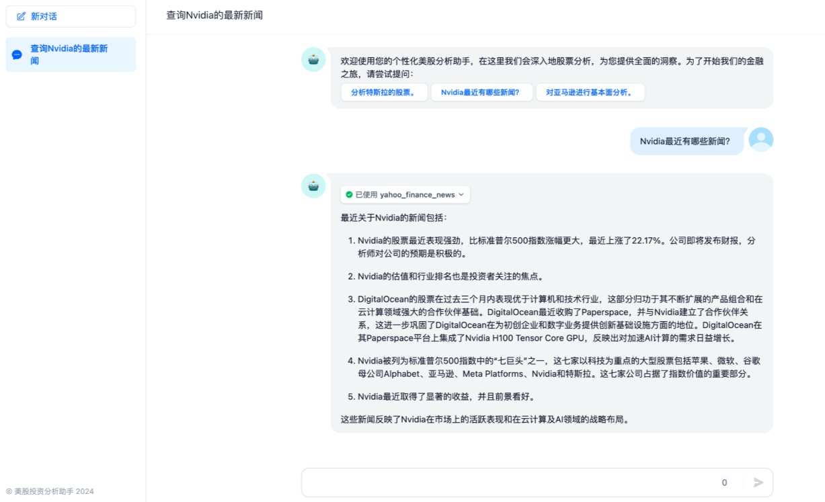Click the line 最近关于Nvidia的新闻包括:
The image size is (825, 502).
click(393, 218)
